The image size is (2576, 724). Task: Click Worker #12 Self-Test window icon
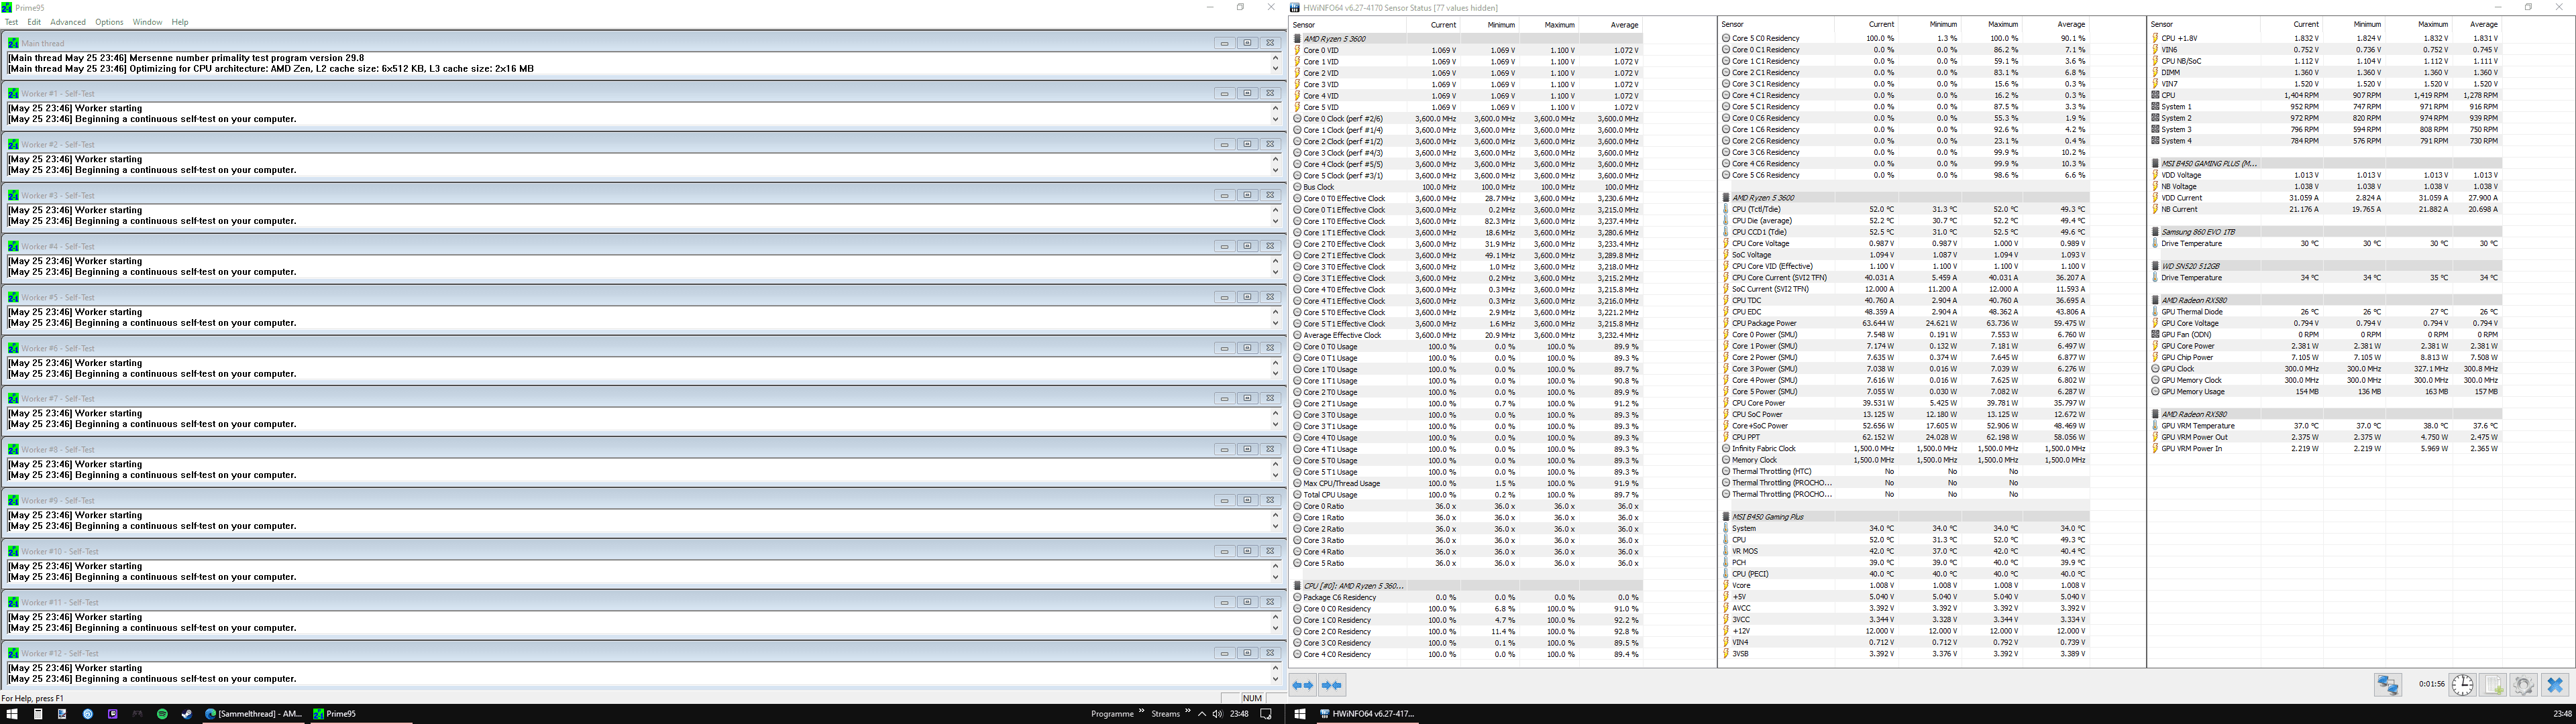13,653
